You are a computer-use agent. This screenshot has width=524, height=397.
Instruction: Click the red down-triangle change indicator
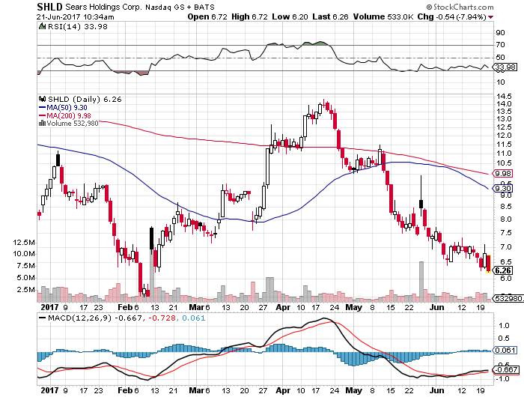pos(490,17)
